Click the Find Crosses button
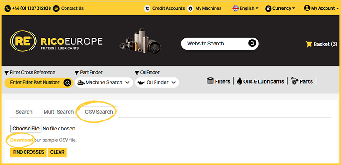This screenshot has height=165, width=341. [29, 152]
